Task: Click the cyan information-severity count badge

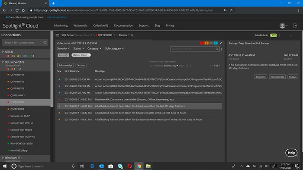Action: pos(216,43)
